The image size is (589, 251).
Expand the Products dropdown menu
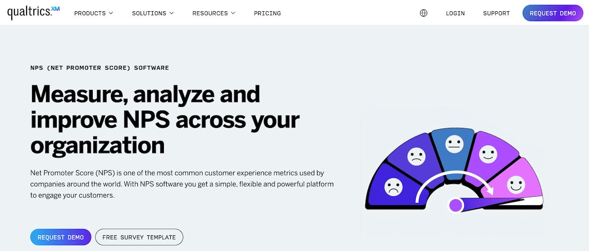tap(94, 13)
